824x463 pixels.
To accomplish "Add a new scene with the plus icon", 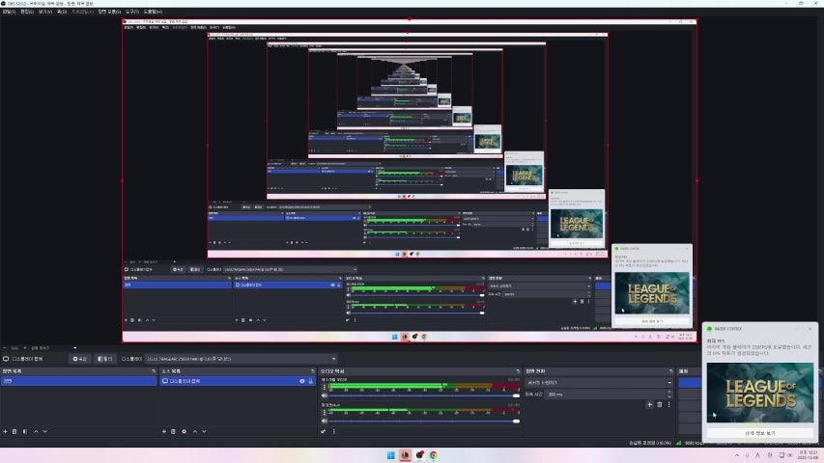I will click(4, 431).
